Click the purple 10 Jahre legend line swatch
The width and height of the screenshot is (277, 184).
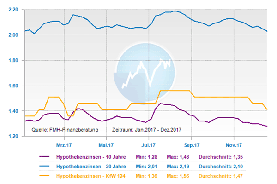click(x=44, y=156)
